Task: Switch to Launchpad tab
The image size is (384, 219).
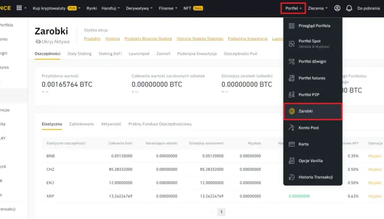Action: point(139,54)
